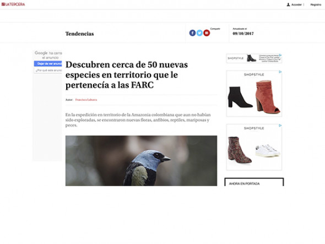Go to Tendencias section
Screen dimensions: 325x244
(x=79, y=34)
